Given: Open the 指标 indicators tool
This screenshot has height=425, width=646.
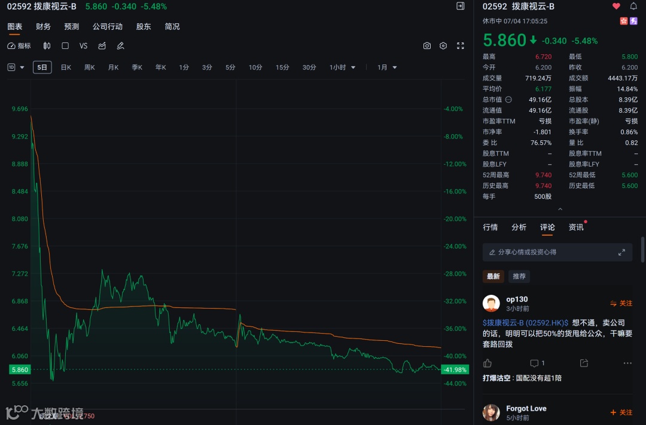Looking at the screenshot, I should click(19, 45).
